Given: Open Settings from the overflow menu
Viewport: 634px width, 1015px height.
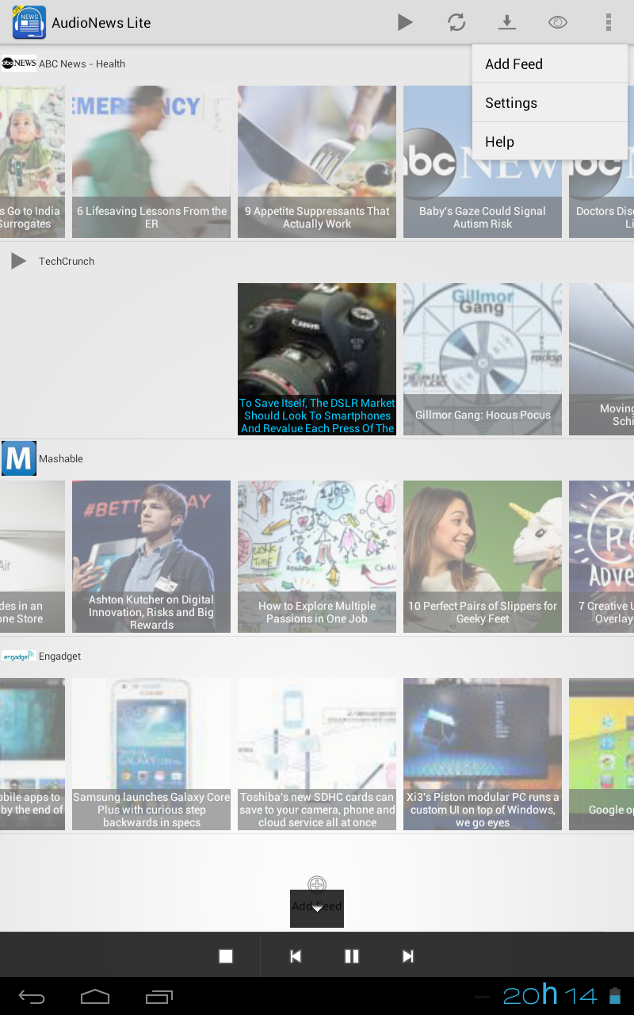Looking at the screenshot, I should (x=550, y=103).
